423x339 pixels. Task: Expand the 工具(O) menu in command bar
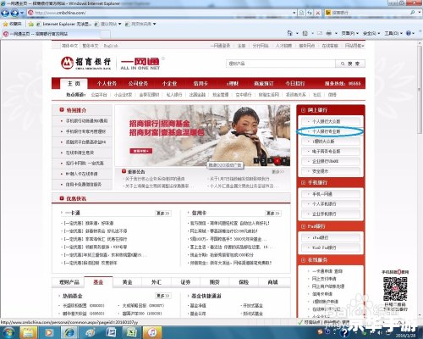pos(393,33)
